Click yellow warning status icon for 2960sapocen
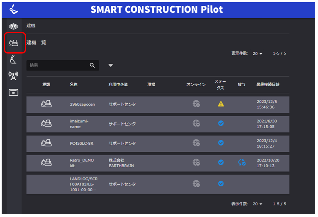 coord(221,104)
